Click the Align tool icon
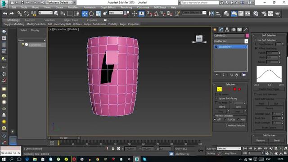 pyautogui.click(x=218, y=13)
